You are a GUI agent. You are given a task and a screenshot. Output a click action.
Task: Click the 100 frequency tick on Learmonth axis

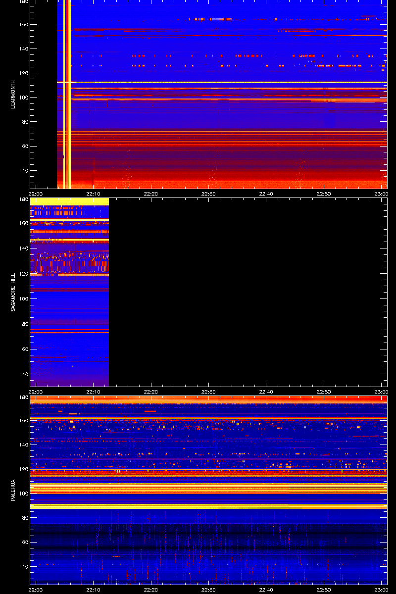click(23, 98)
